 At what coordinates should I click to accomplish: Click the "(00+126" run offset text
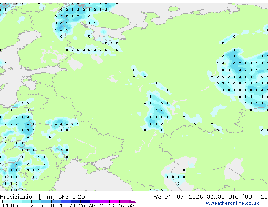[255, 197]
